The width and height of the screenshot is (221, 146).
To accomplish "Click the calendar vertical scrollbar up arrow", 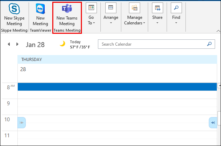I will pos(219,85).
